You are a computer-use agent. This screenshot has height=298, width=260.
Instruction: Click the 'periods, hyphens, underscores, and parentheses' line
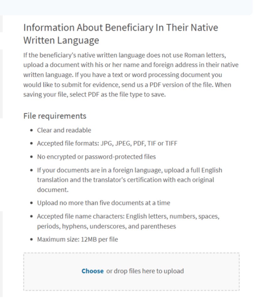click(x=106, y=226)
